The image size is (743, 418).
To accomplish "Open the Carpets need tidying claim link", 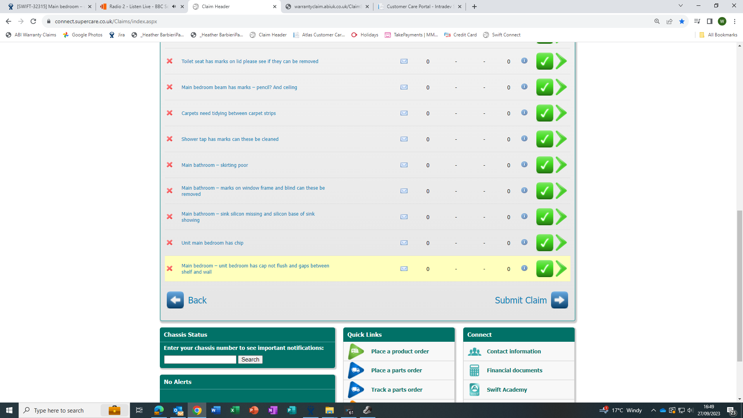I will [x=228, y=113].
